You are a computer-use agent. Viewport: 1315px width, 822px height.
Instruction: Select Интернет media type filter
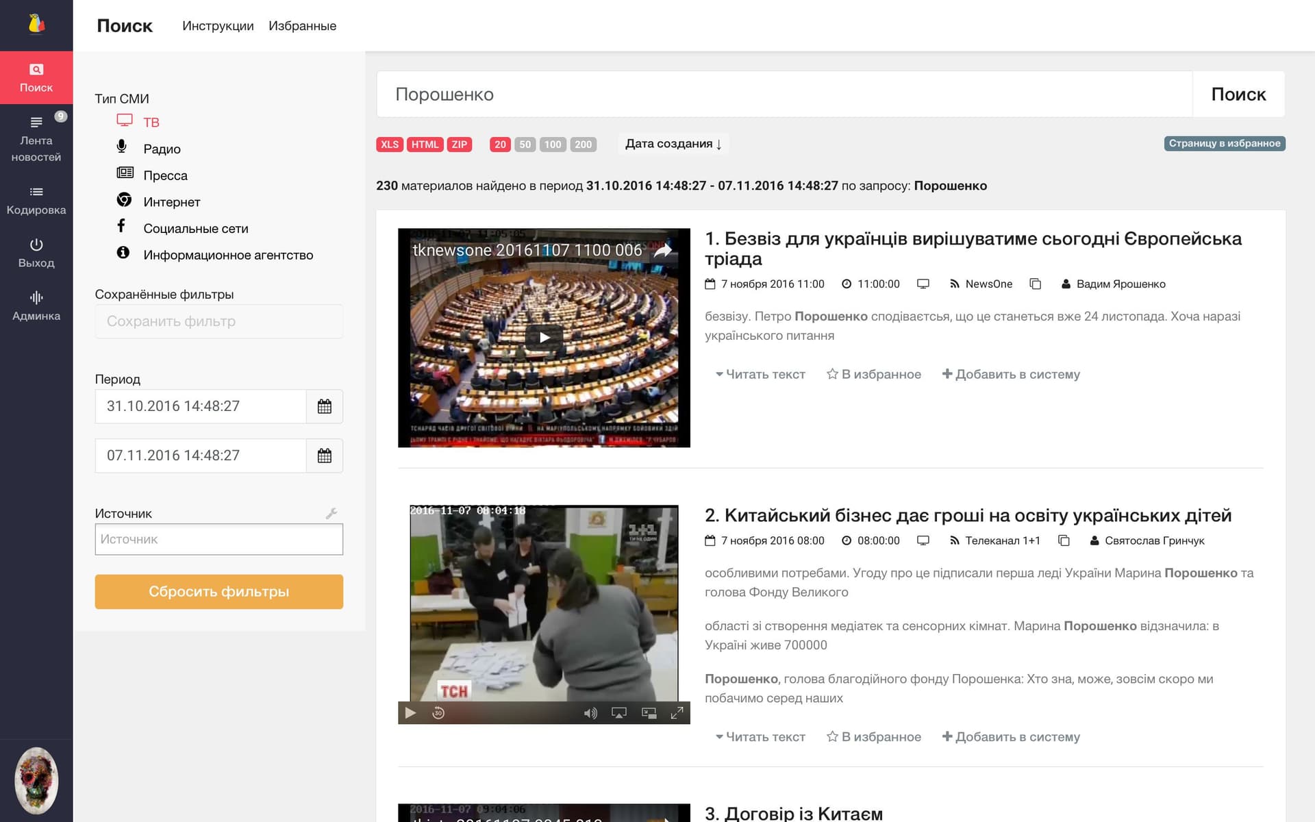coord(158,201)
